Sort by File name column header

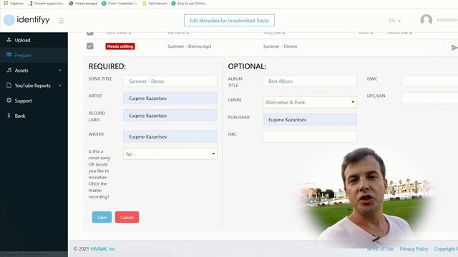pos(178,33)
